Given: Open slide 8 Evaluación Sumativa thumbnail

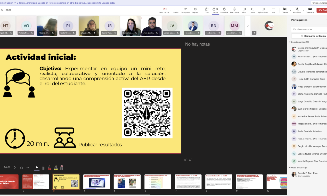Looking at the screenshot, I should [219, 182].
